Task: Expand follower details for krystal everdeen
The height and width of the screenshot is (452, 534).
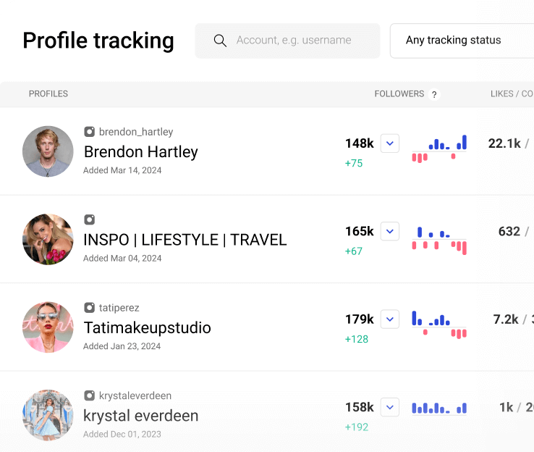Action: 390,408
